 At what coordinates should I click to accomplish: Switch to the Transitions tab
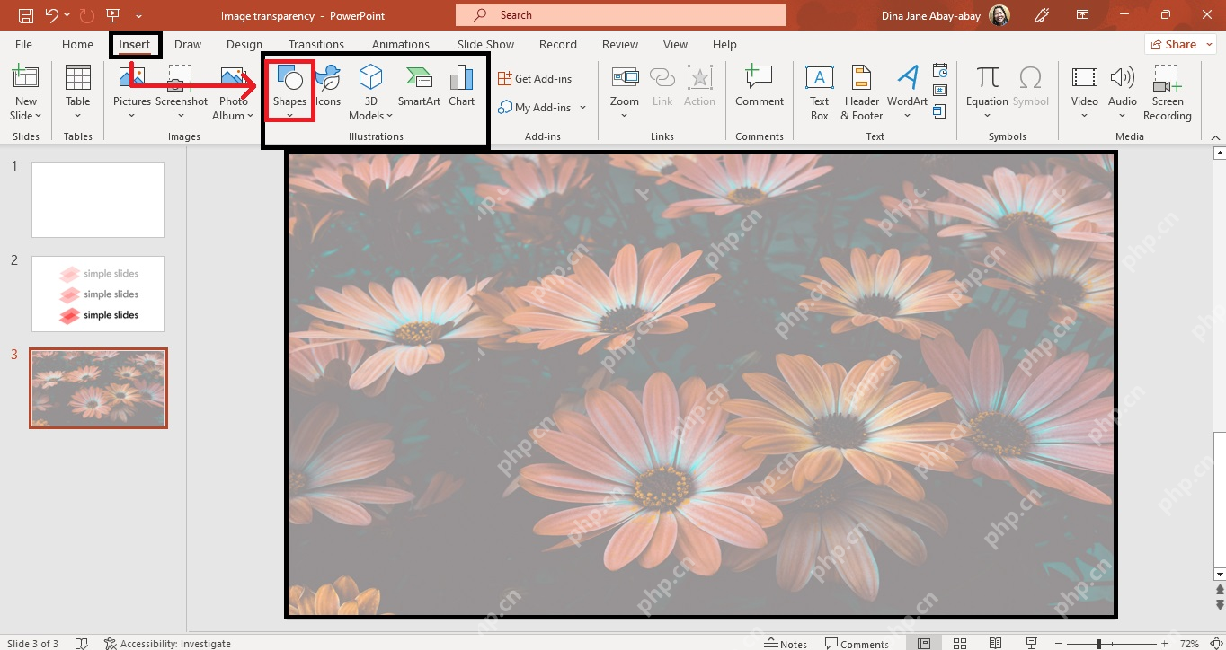pos(316,44)
